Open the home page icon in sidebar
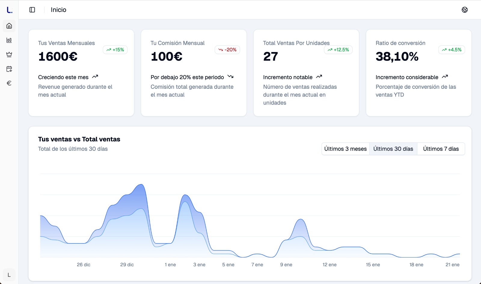 coord(9,26)
